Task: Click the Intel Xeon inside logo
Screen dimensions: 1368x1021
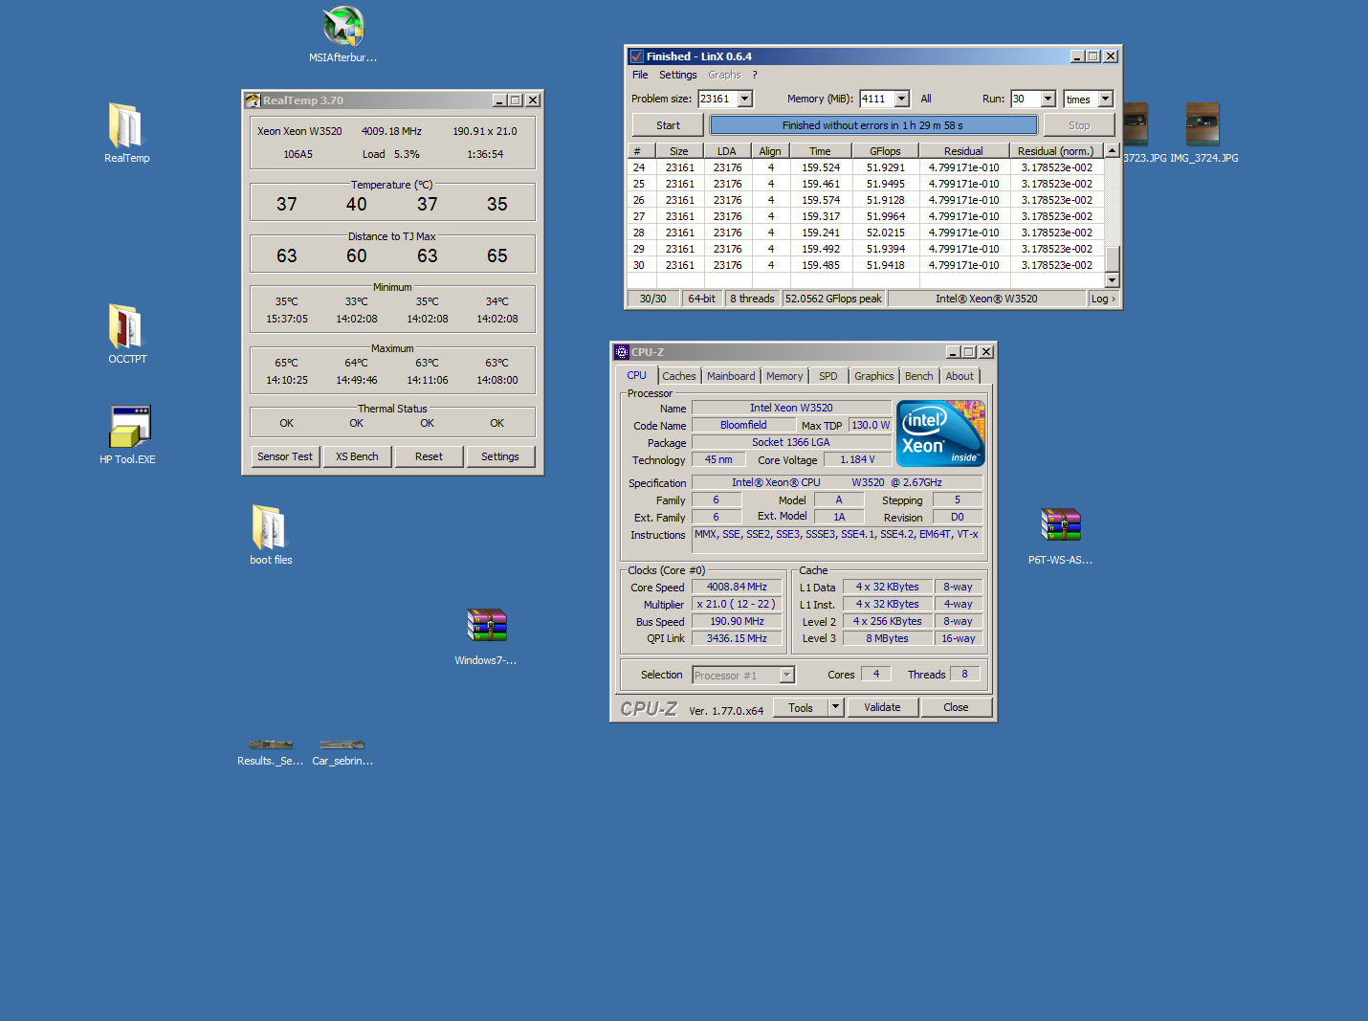Action: pyautogui.click(x=940, y=433)
